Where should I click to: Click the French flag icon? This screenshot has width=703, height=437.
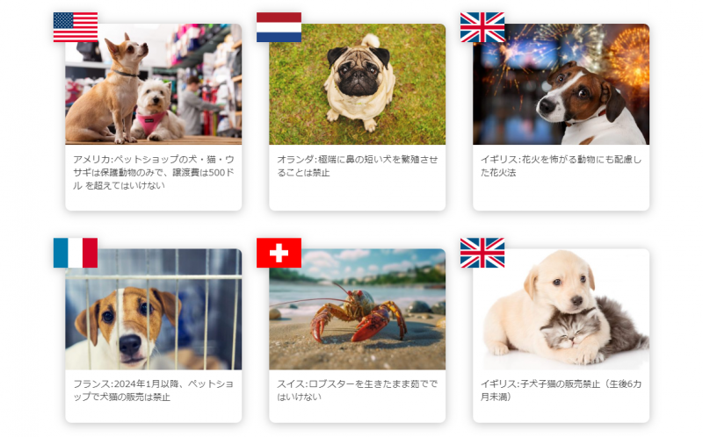click(76, 253)
